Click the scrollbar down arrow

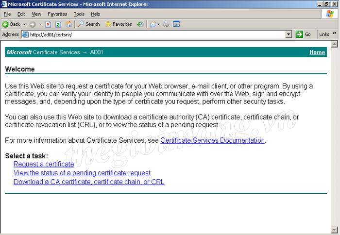coord(334,229)
